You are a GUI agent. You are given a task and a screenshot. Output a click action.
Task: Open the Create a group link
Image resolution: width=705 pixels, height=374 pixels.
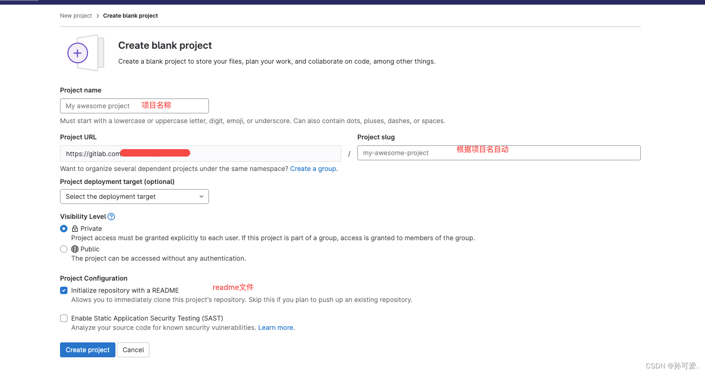coord(313,168)
